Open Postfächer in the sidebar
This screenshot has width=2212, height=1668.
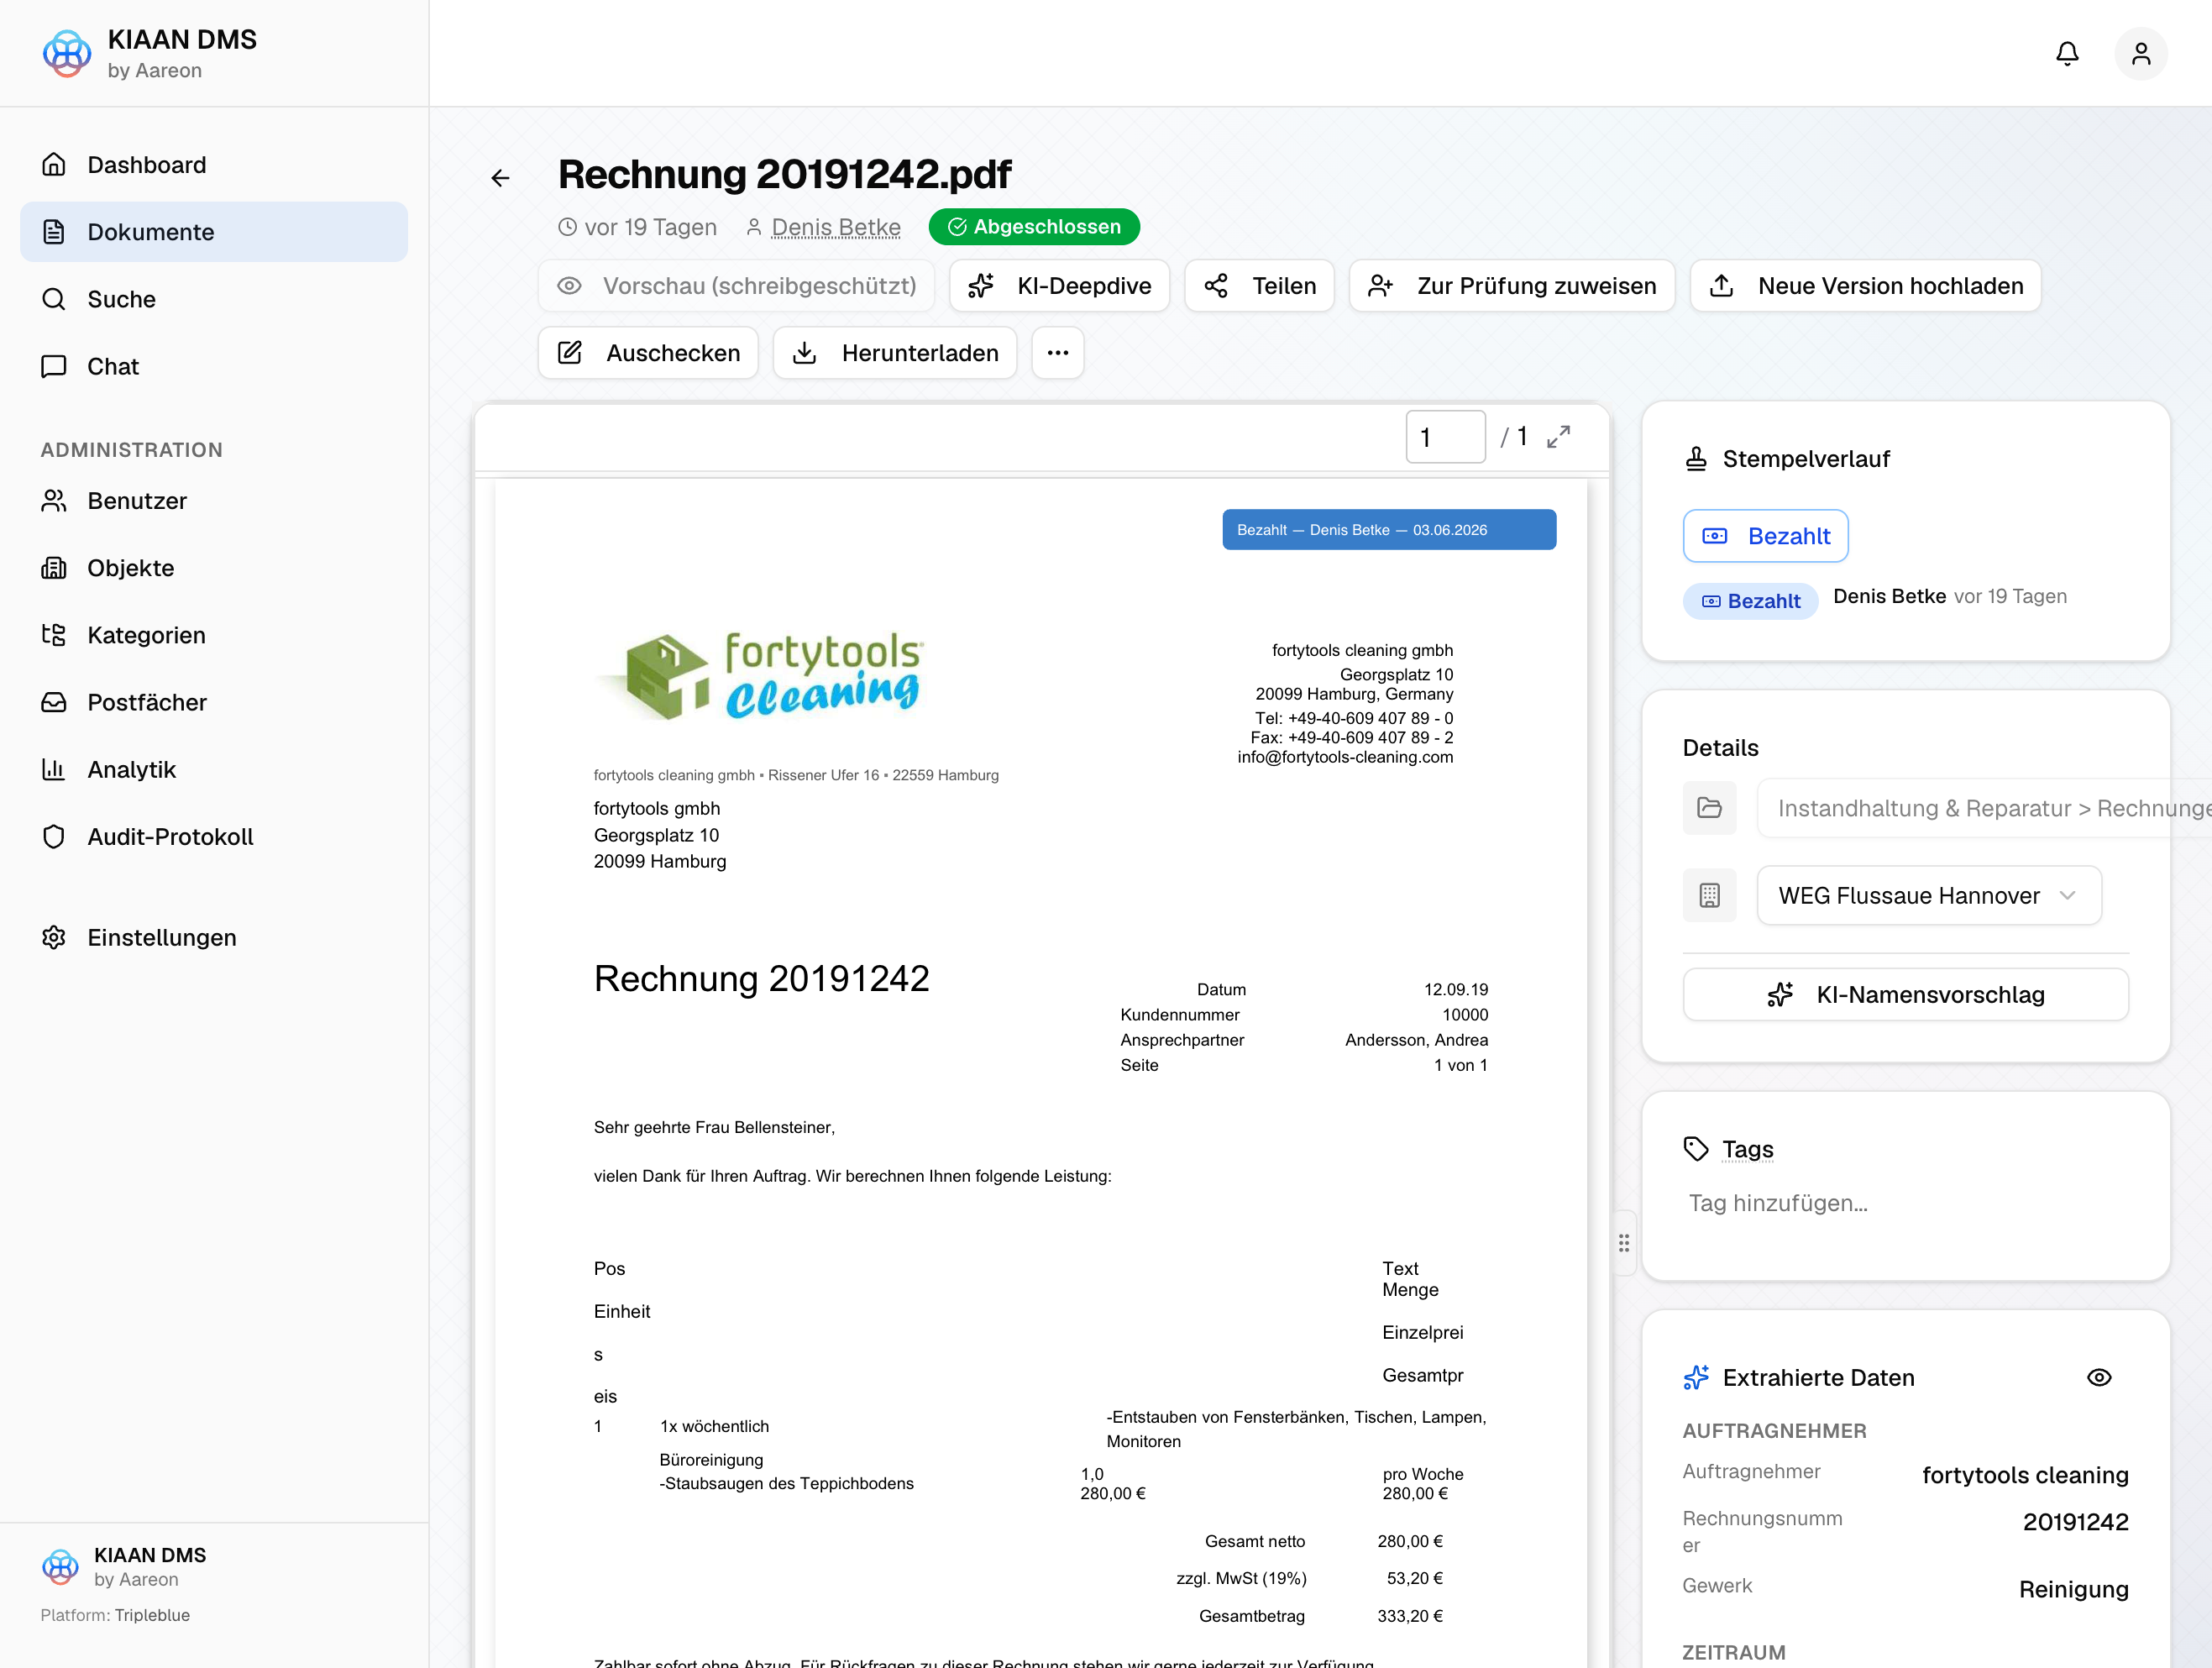coord(214,702)
